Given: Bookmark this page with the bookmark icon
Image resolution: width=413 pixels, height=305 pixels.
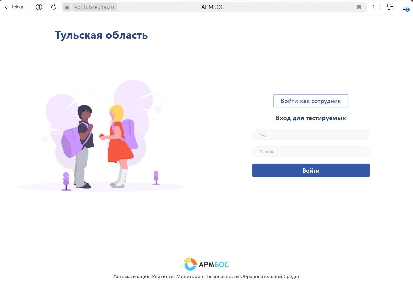Looking at the screenshot, I should click(359, 7).
